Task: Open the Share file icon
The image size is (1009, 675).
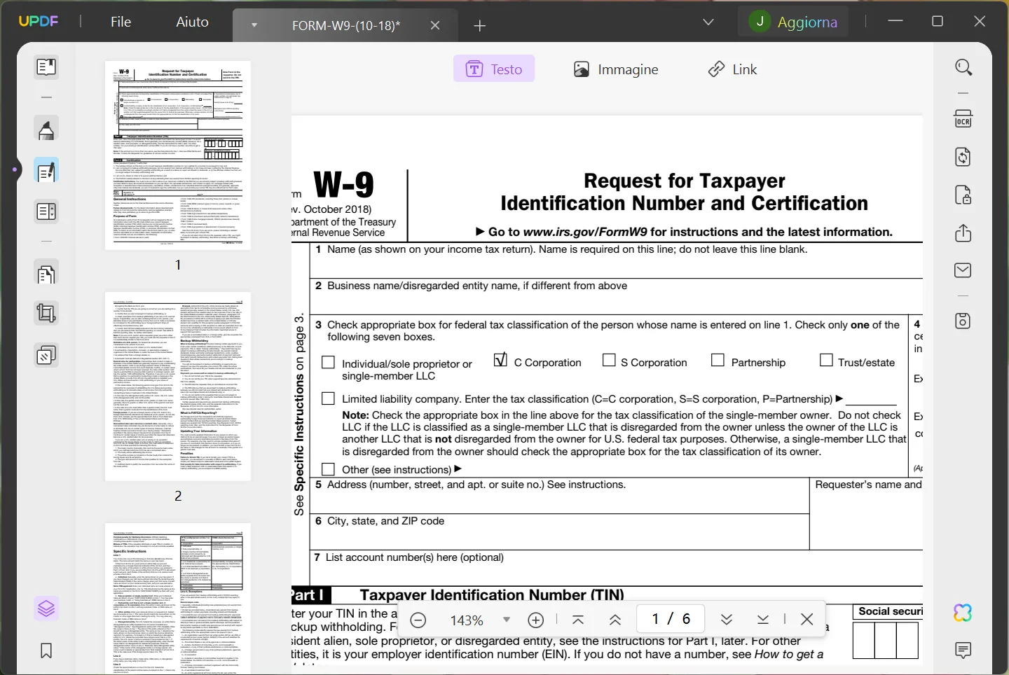Action: (963, 233)
